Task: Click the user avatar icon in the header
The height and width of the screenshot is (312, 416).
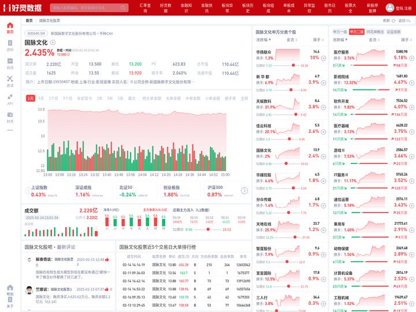Action: [x=390, y=8]
